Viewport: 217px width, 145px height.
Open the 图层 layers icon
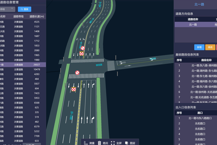point(127,143)
